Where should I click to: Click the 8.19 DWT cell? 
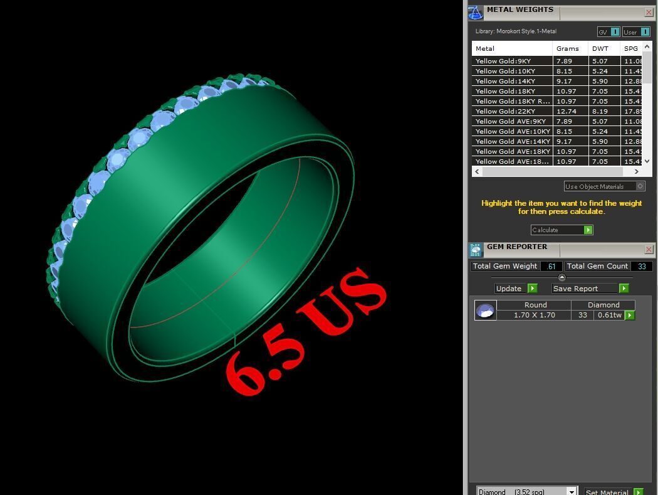click(x=604, y=111)
